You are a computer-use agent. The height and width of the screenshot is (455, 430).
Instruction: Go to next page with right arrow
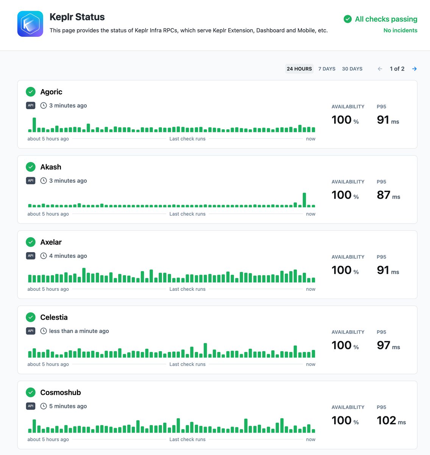click(414, 69)
